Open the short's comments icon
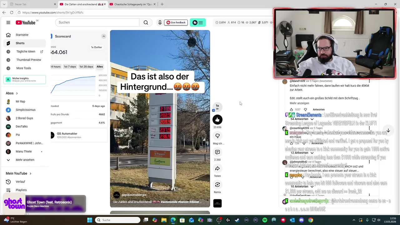Viewport: 400px width, 225px height. (x=217, y=152)
